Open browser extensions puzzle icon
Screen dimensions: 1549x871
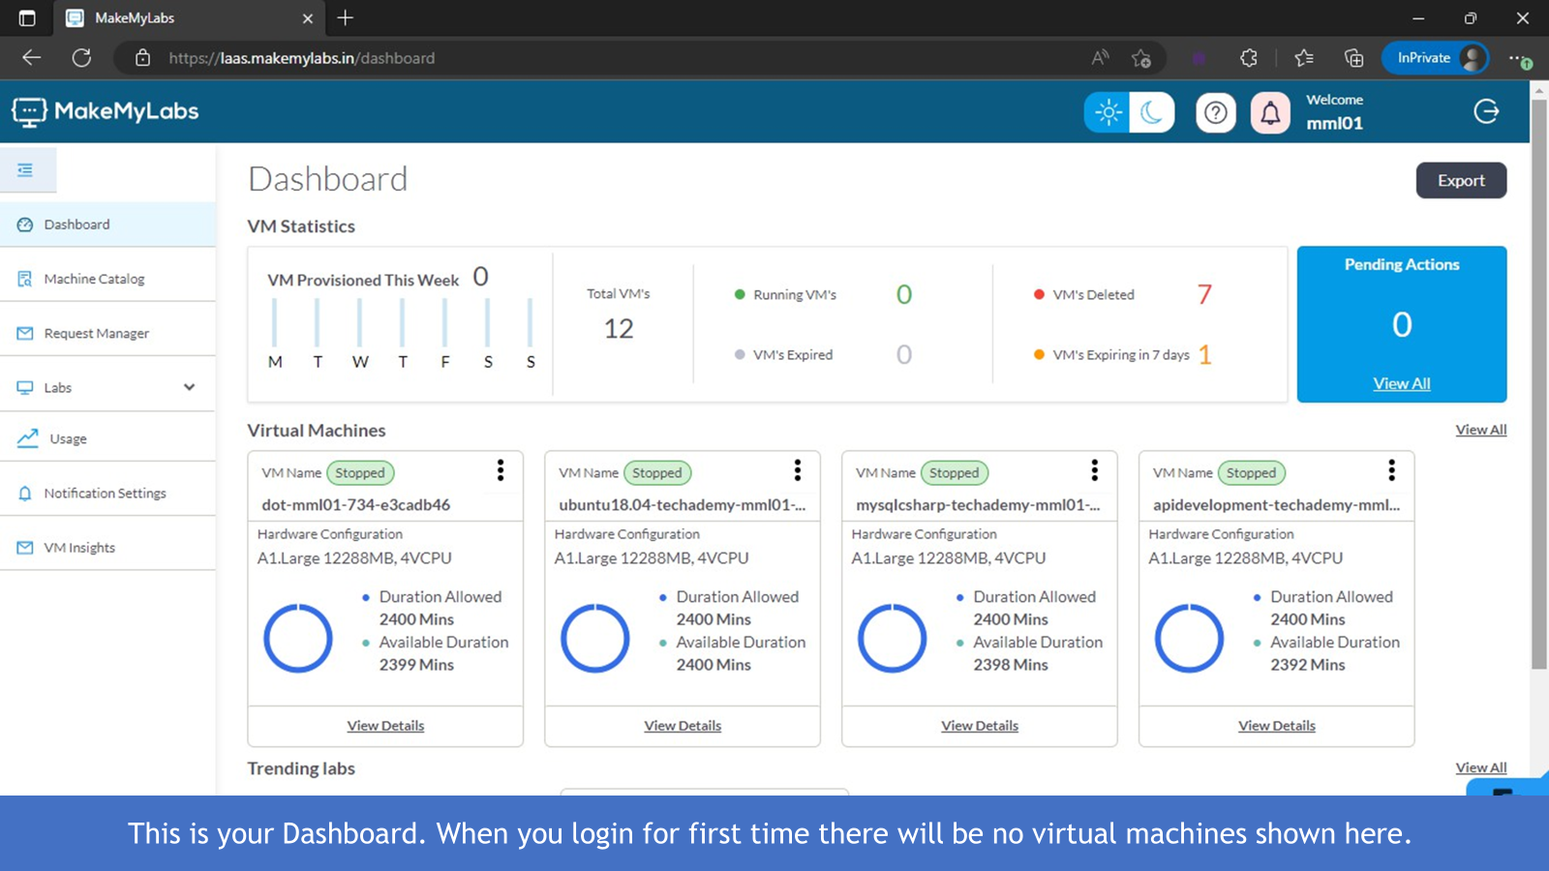coord(1249,58)
